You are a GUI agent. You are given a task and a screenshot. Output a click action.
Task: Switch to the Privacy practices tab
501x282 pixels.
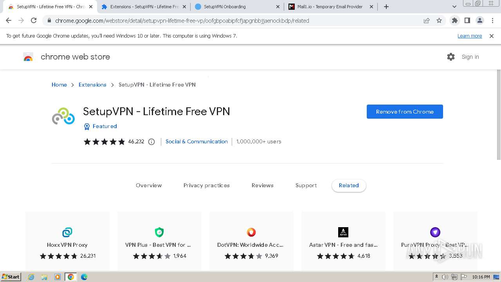207,186
